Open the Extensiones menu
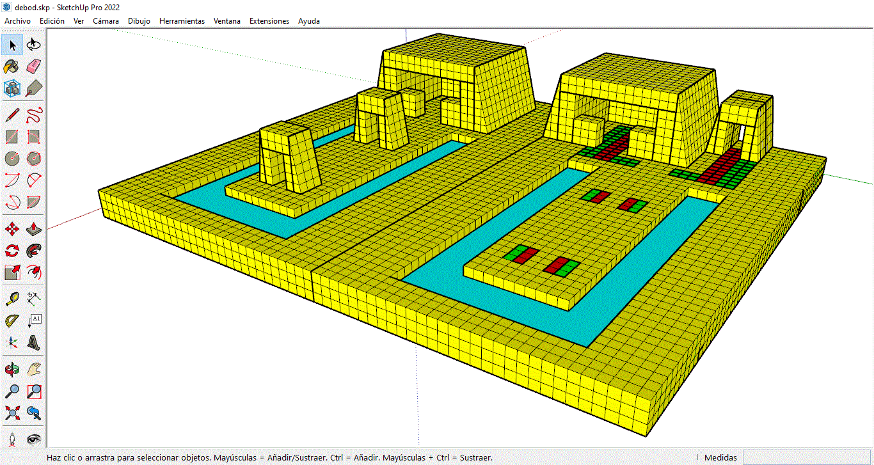Screen dimensions: 874x465 coord(269,21)
